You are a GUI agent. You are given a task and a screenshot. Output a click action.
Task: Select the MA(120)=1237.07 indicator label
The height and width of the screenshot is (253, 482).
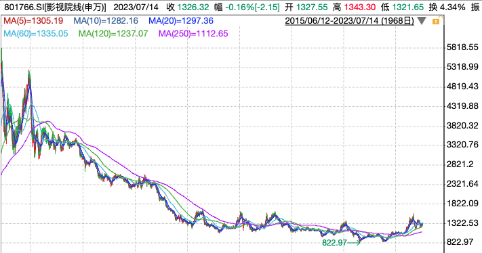[x=113, y=33]
